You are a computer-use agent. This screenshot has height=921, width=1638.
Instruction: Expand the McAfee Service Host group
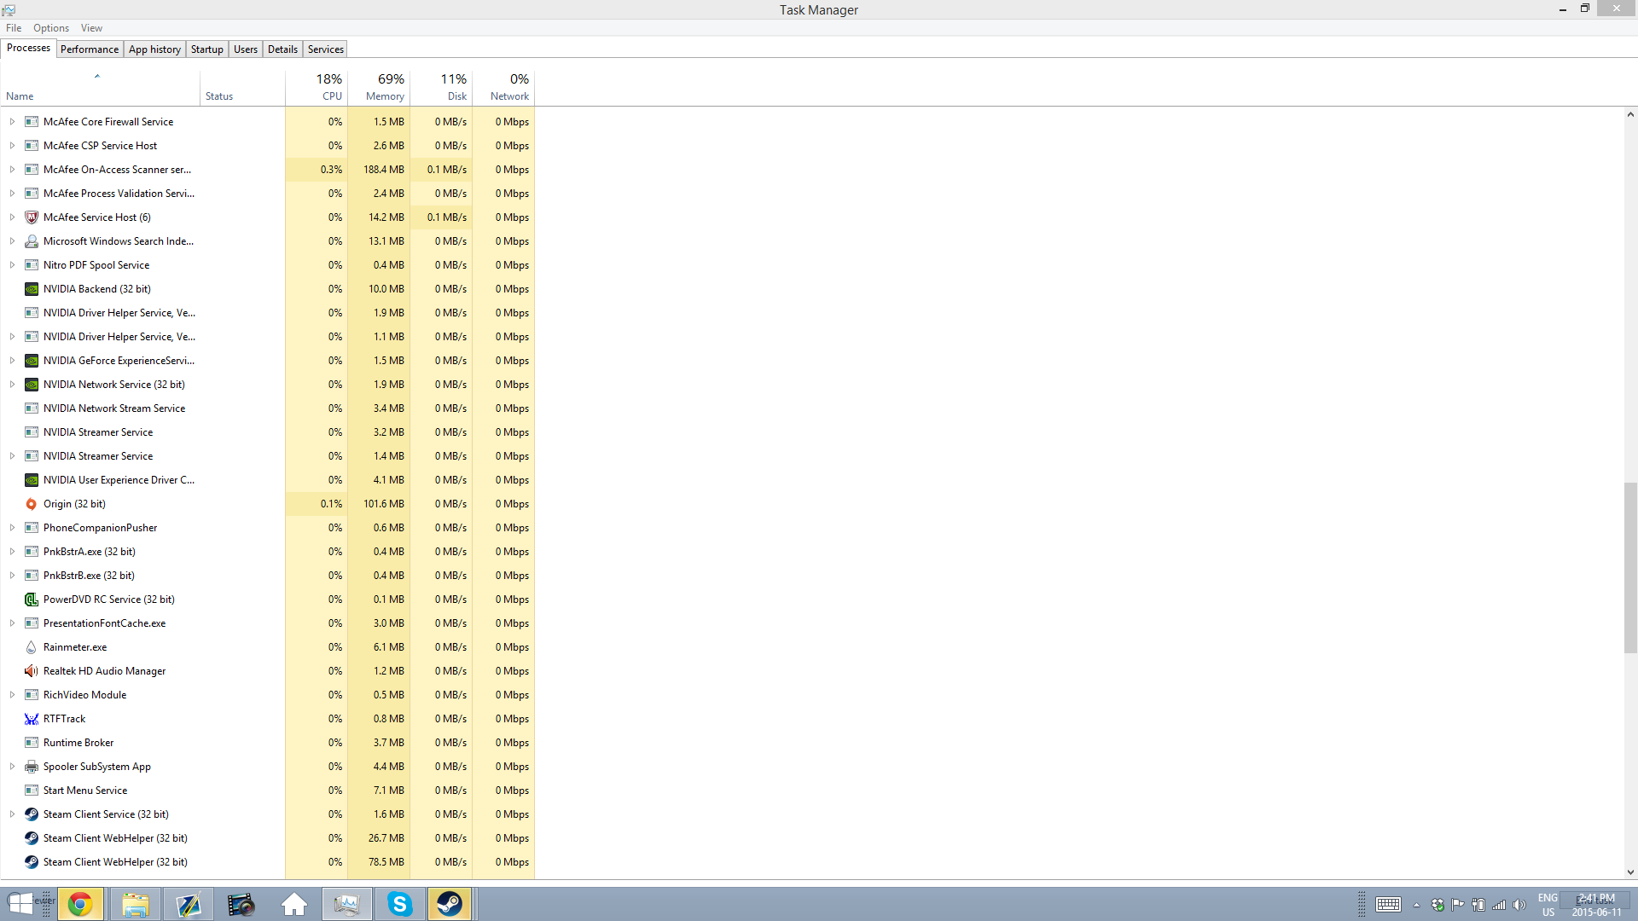pyautogui.click(x=12, y=217)
